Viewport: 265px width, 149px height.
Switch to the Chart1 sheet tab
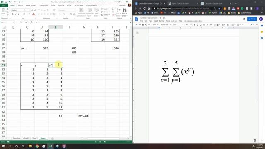[x=26, y=139]
